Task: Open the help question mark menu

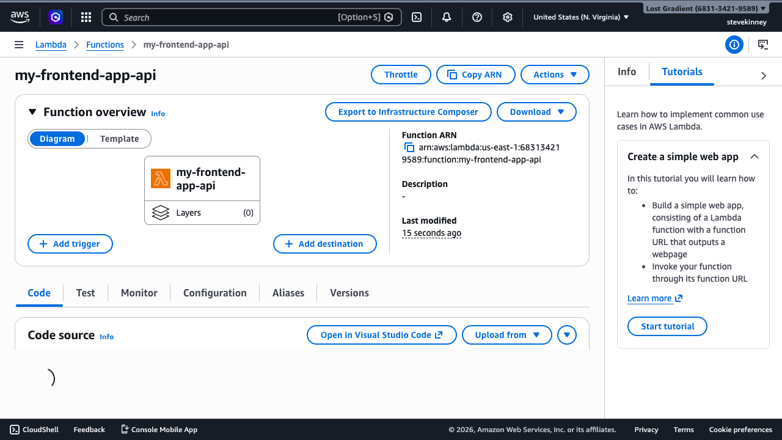Action: click(x=477, y=17)
